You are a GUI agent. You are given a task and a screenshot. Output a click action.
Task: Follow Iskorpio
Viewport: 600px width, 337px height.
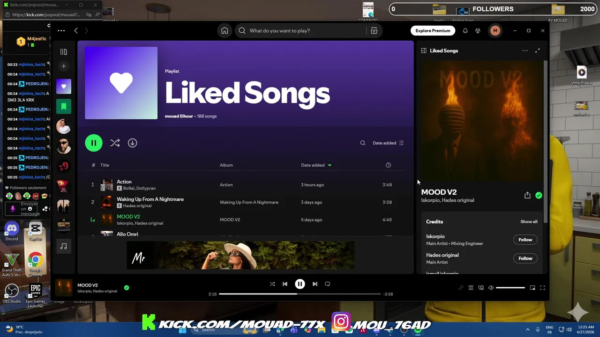coord(525,240)
